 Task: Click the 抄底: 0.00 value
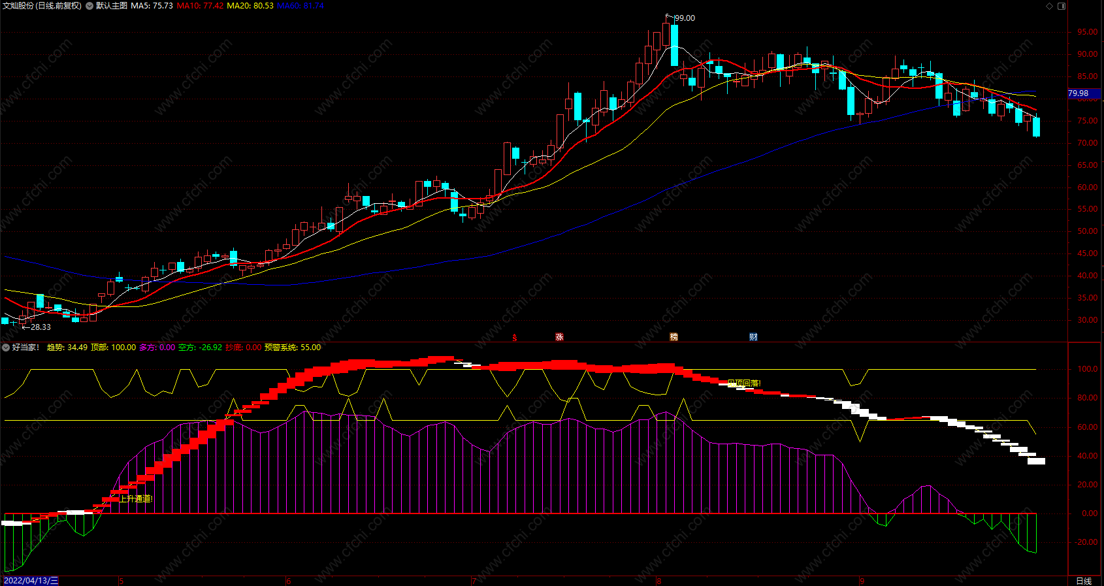coord(244,348)
